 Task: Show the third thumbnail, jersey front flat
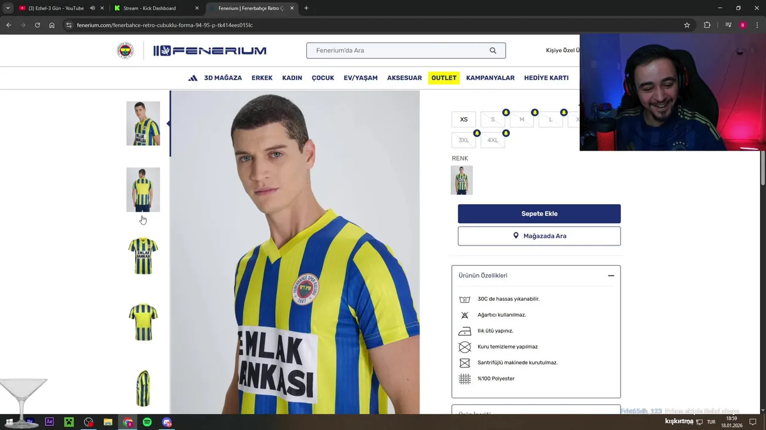[x=143, y=256]
